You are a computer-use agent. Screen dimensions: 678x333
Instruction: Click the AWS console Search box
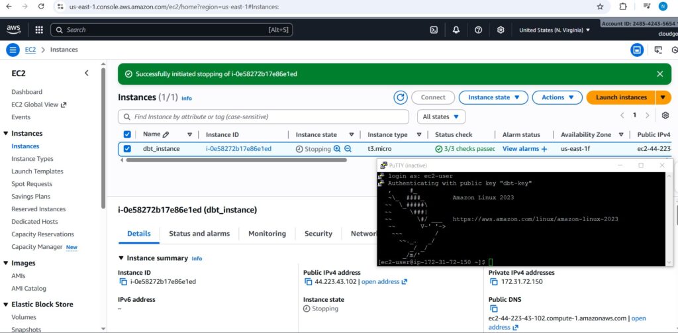[x=171, y=30]
